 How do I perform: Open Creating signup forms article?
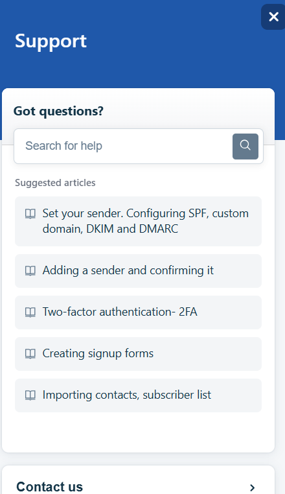tap(138, 354)
